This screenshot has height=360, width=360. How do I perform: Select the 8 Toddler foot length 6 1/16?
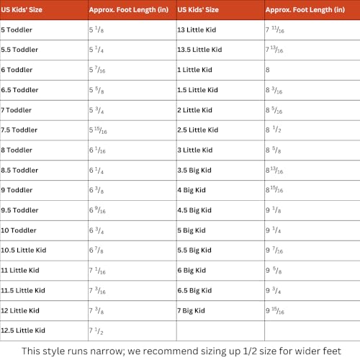pyautogui.click(x=97, y=150)
